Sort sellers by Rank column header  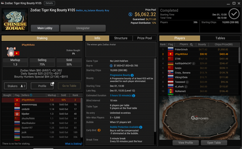click(75, 95)
